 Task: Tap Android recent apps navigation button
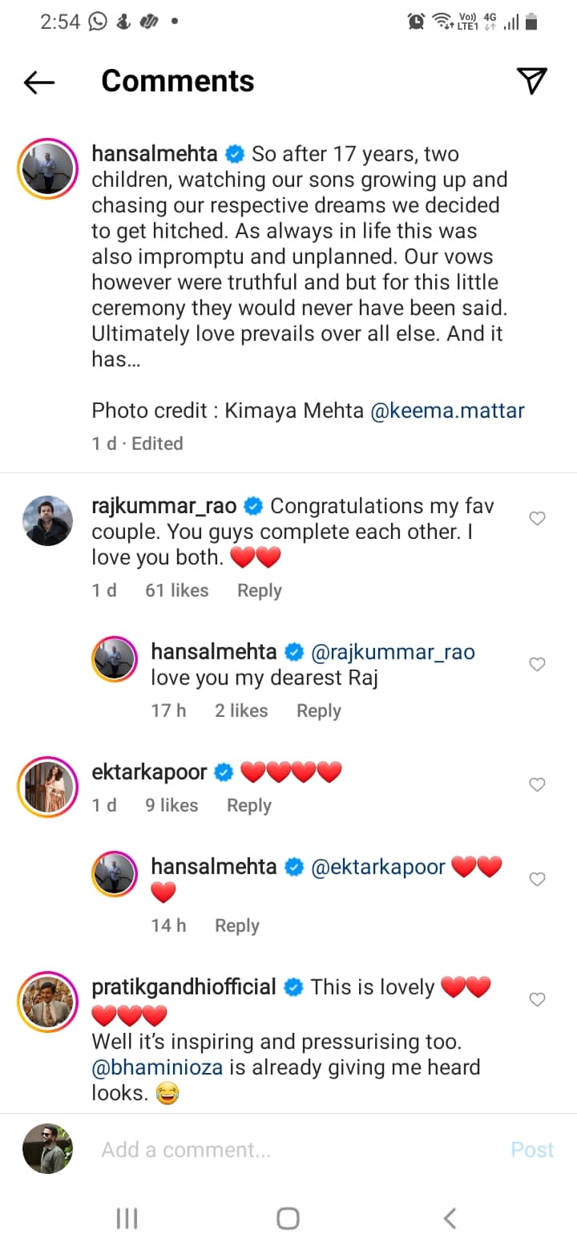click(x=127, y=1219)
